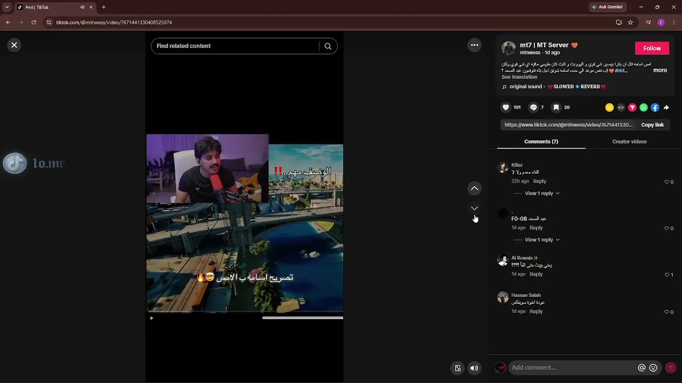View site information icon
This screenshot has height=383, width=682.
[48, 22]
